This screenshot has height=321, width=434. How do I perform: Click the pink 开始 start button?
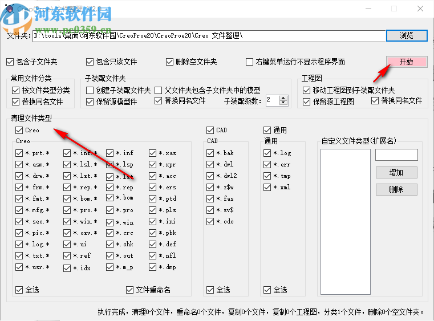click(407, 62)
